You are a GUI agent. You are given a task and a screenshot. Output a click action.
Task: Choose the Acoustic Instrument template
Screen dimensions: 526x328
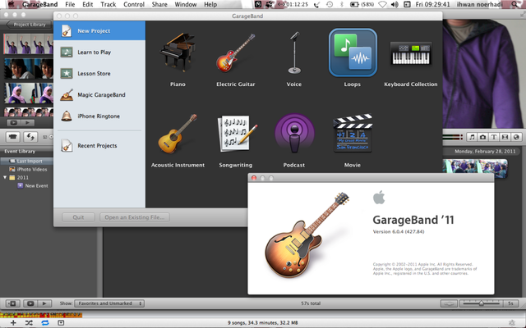click(x=178, y=134)
